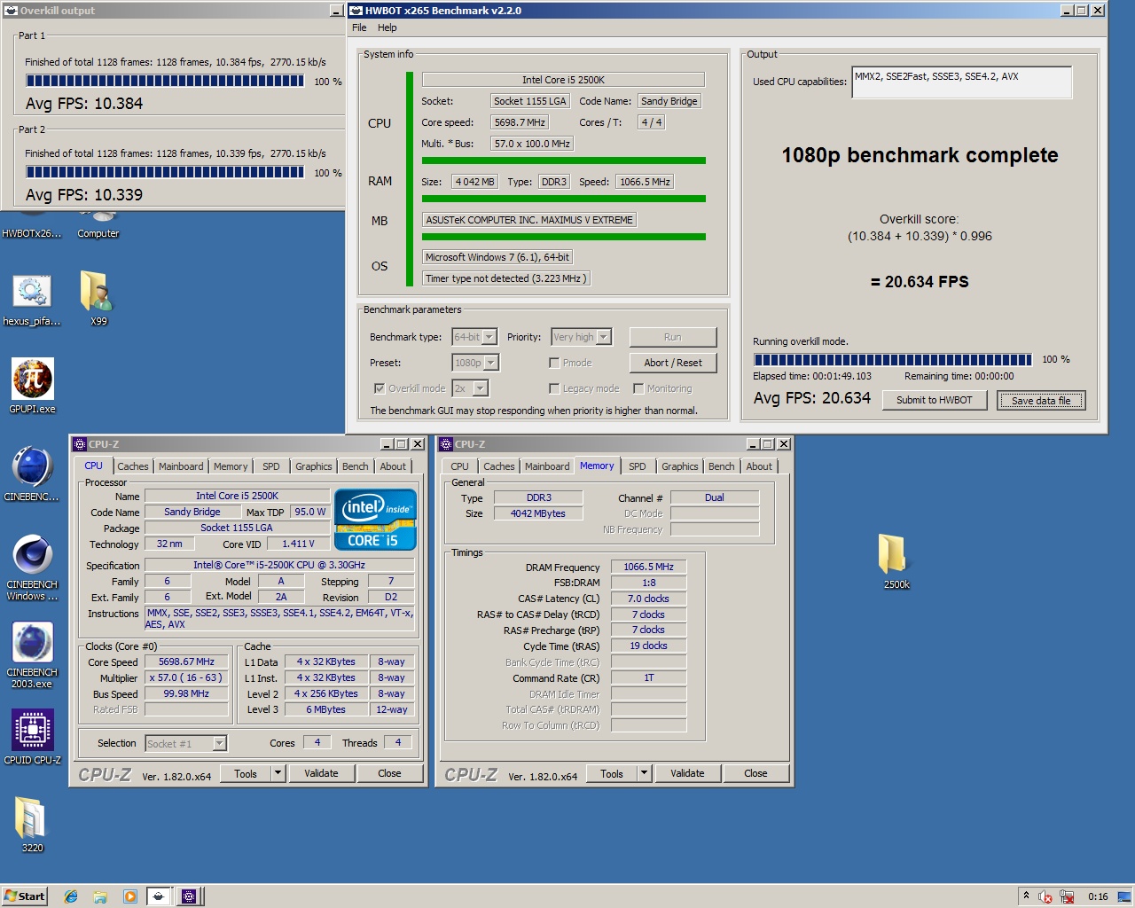Screen dimensions: 1135x908
Task: Click the Intel Core i5 logo
Action: click(375, 520)
